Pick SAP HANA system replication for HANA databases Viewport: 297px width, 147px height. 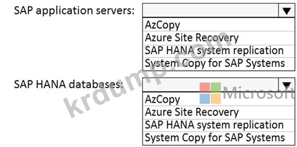[x=218, y=125]
